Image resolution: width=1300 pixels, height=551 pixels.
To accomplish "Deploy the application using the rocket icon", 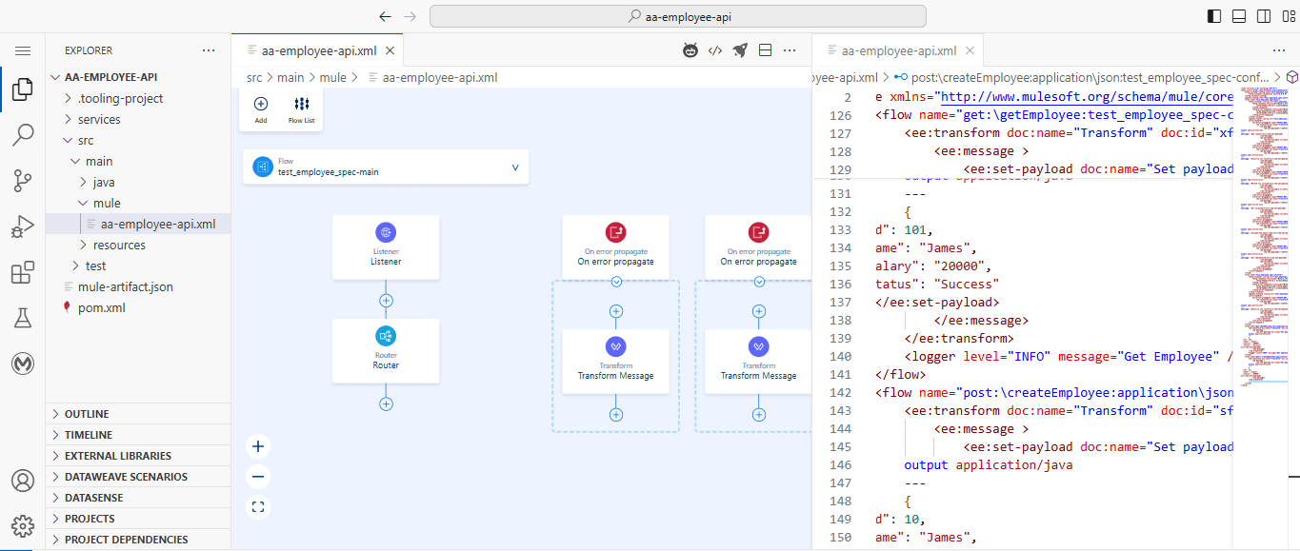I will tap(740, 49).
